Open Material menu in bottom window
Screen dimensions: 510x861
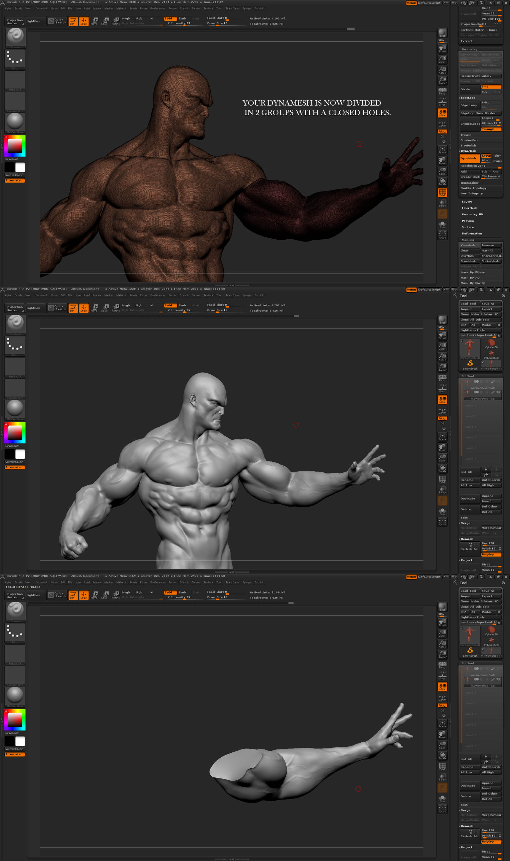click(121, 582)
